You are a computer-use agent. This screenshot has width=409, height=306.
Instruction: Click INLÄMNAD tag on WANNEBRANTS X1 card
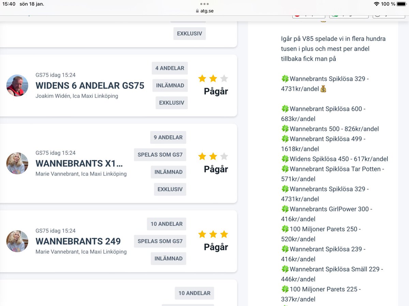point(168,172)
